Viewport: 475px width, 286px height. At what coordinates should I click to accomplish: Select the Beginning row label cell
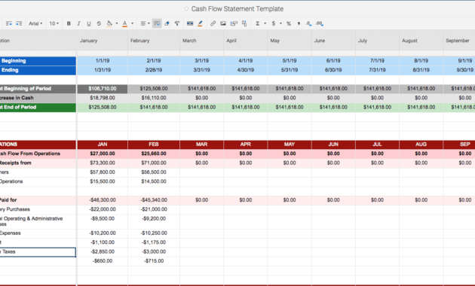38,61
